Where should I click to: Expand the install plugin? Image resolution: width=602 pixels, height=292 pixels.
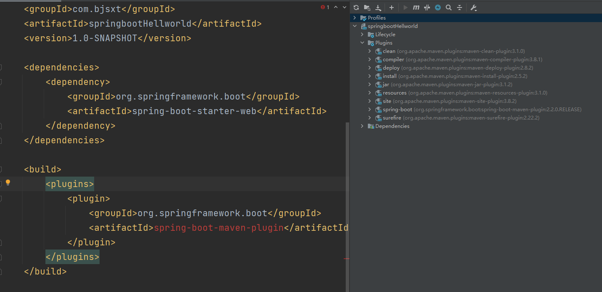pyautogui.click(x=370, y=76)
